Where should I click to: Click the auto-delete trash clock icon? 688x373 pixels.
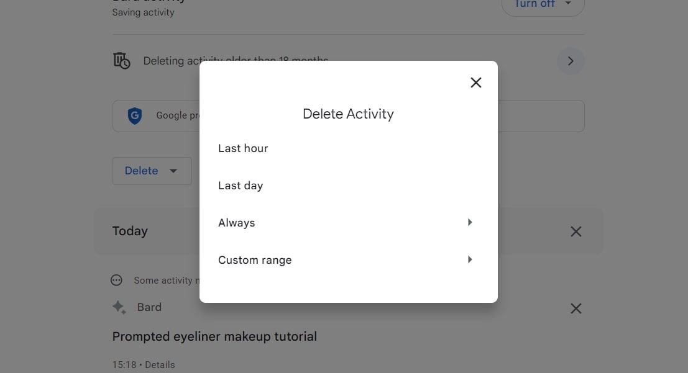click(x=122, y=60)
